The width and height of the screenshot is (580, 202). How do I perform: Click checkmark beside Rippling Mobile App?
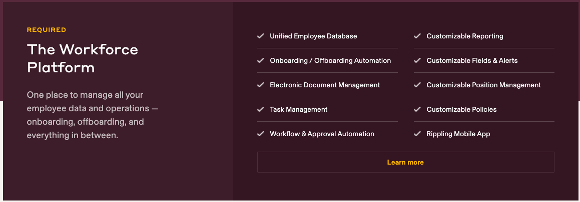click(417, 134)
